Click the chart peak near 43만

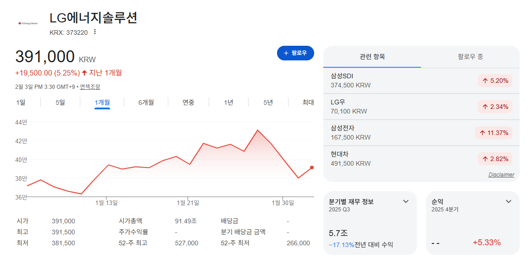pyautogui.click(x=258, y=130)
